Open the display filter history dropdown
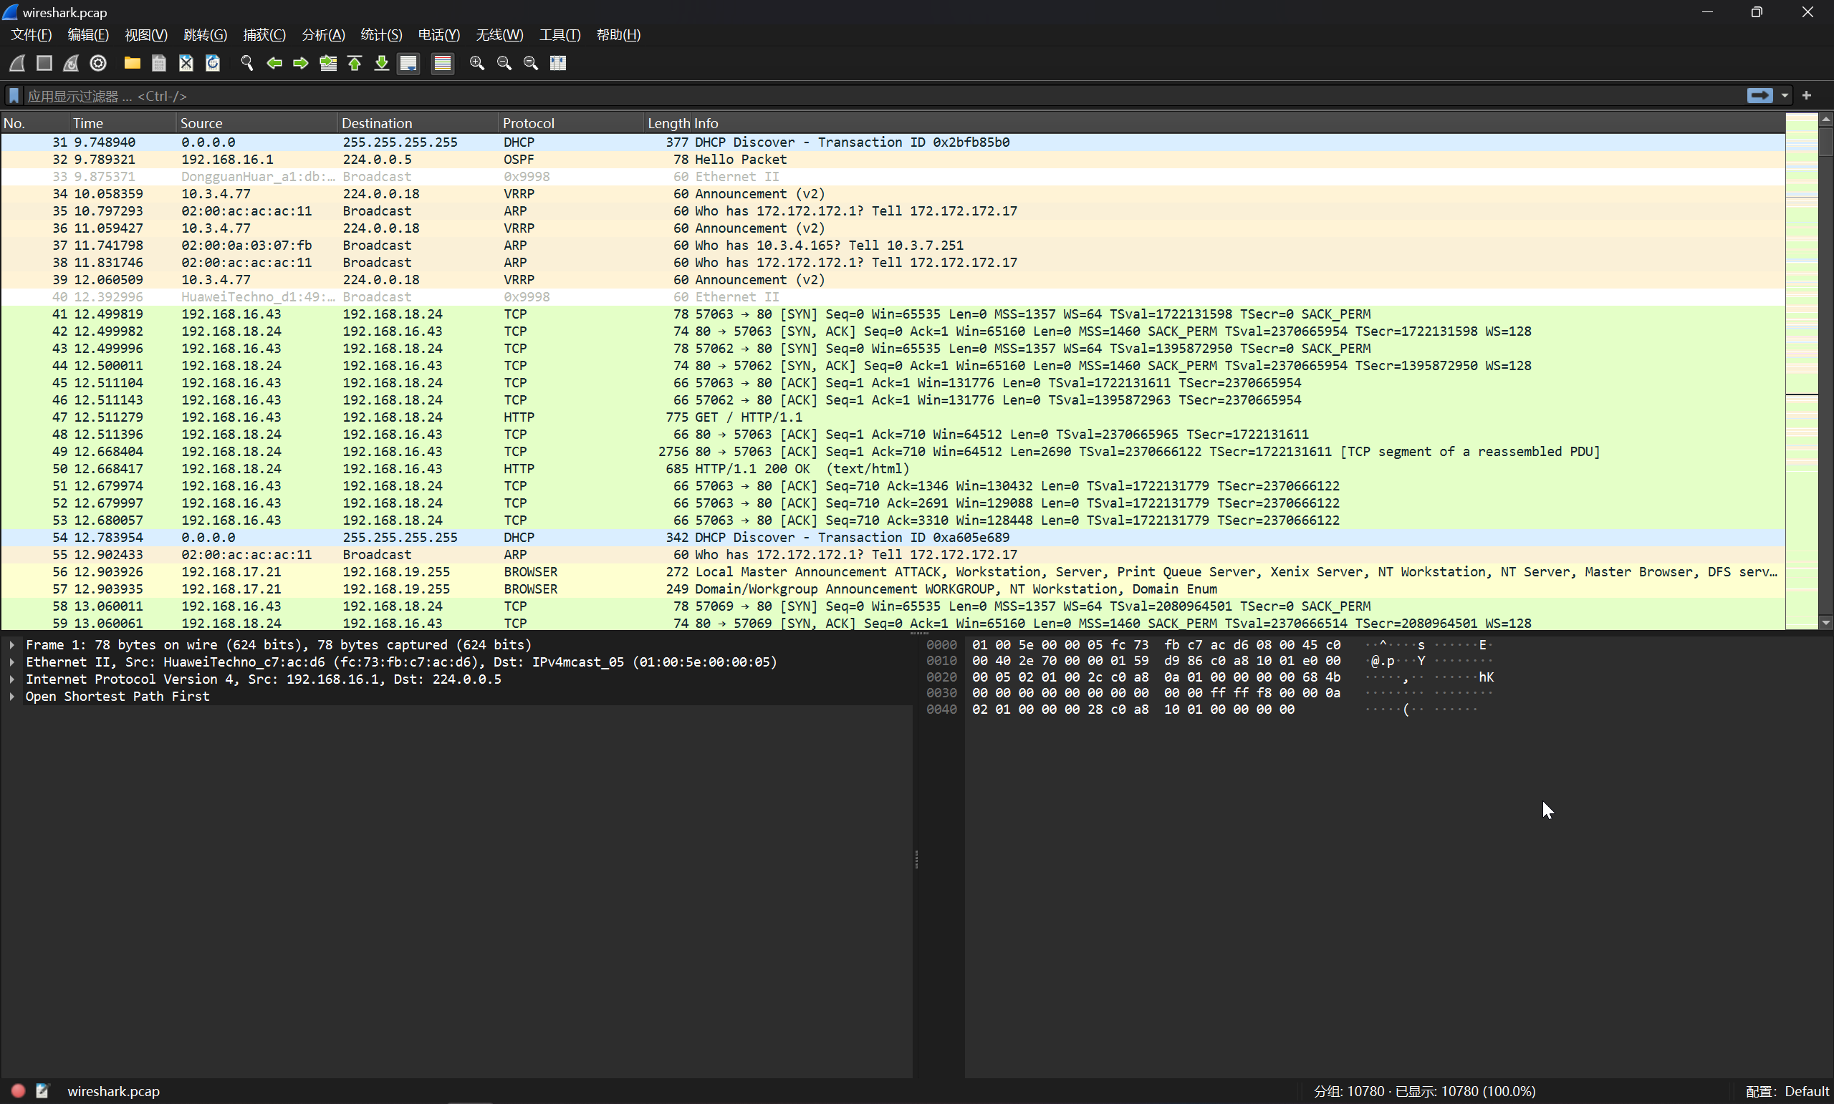 pos(1784,95)
